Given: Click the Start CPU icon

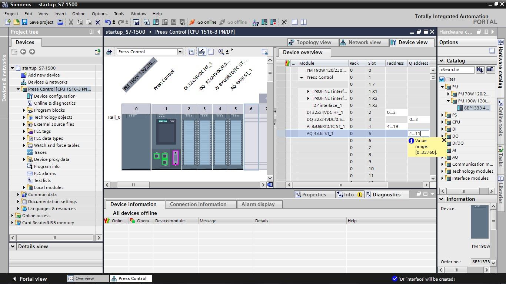Looking at the screenshot, I should coord(264,22).
